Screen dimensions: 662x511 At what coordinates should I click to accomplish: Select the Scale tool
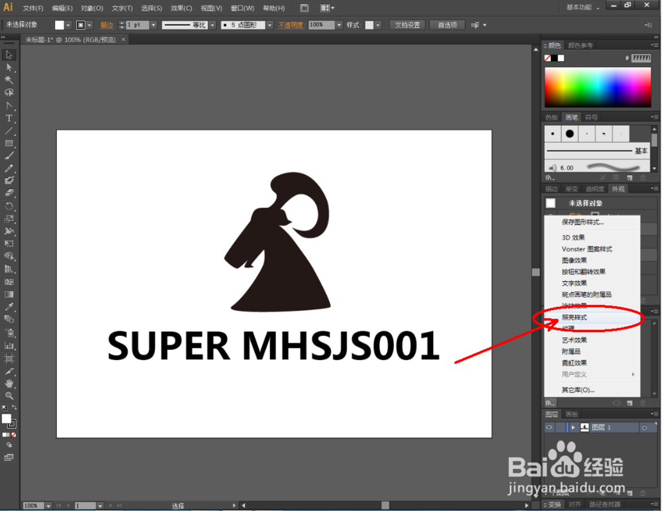[9, 219]
